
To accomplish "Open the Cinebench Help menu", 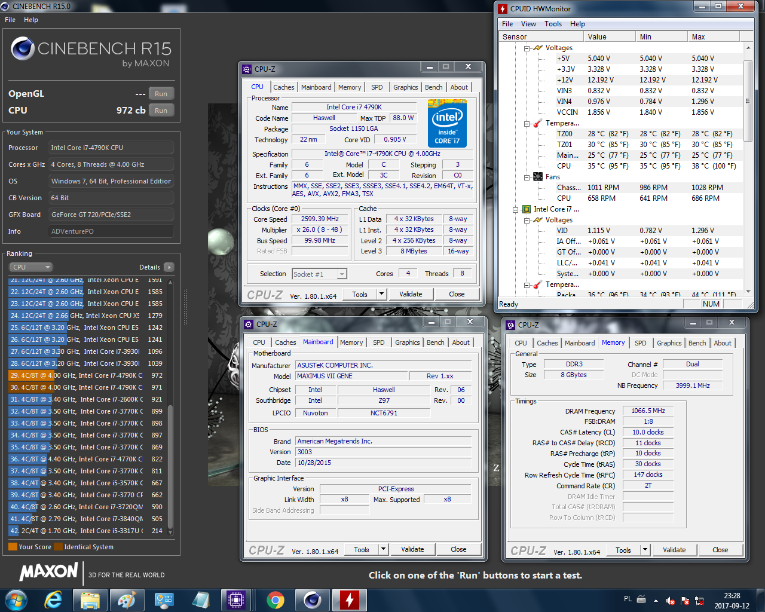I will click(31, 20).
